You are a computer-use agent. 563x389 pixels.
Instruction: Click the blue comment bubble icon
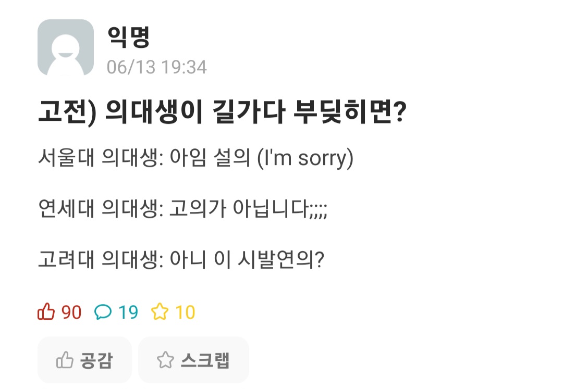click(103, 311)
